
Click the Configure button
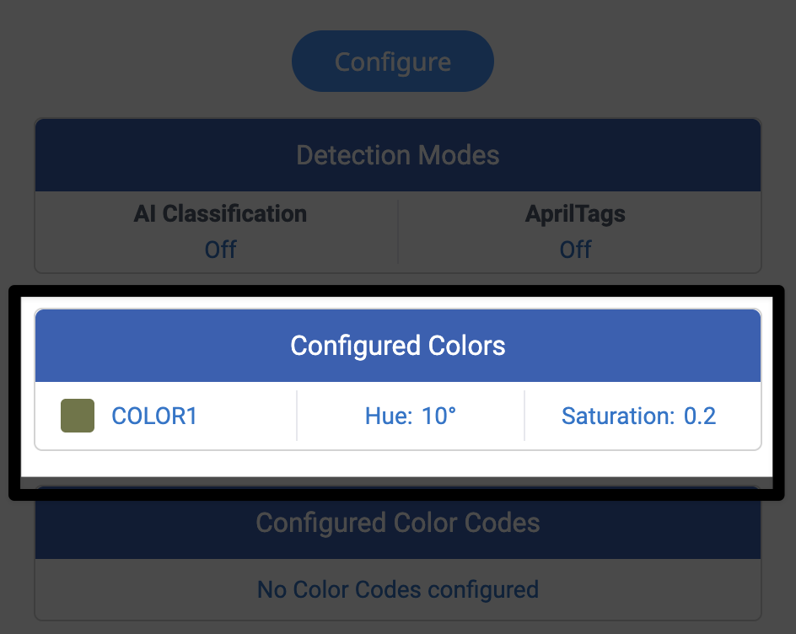click(392, 61)
